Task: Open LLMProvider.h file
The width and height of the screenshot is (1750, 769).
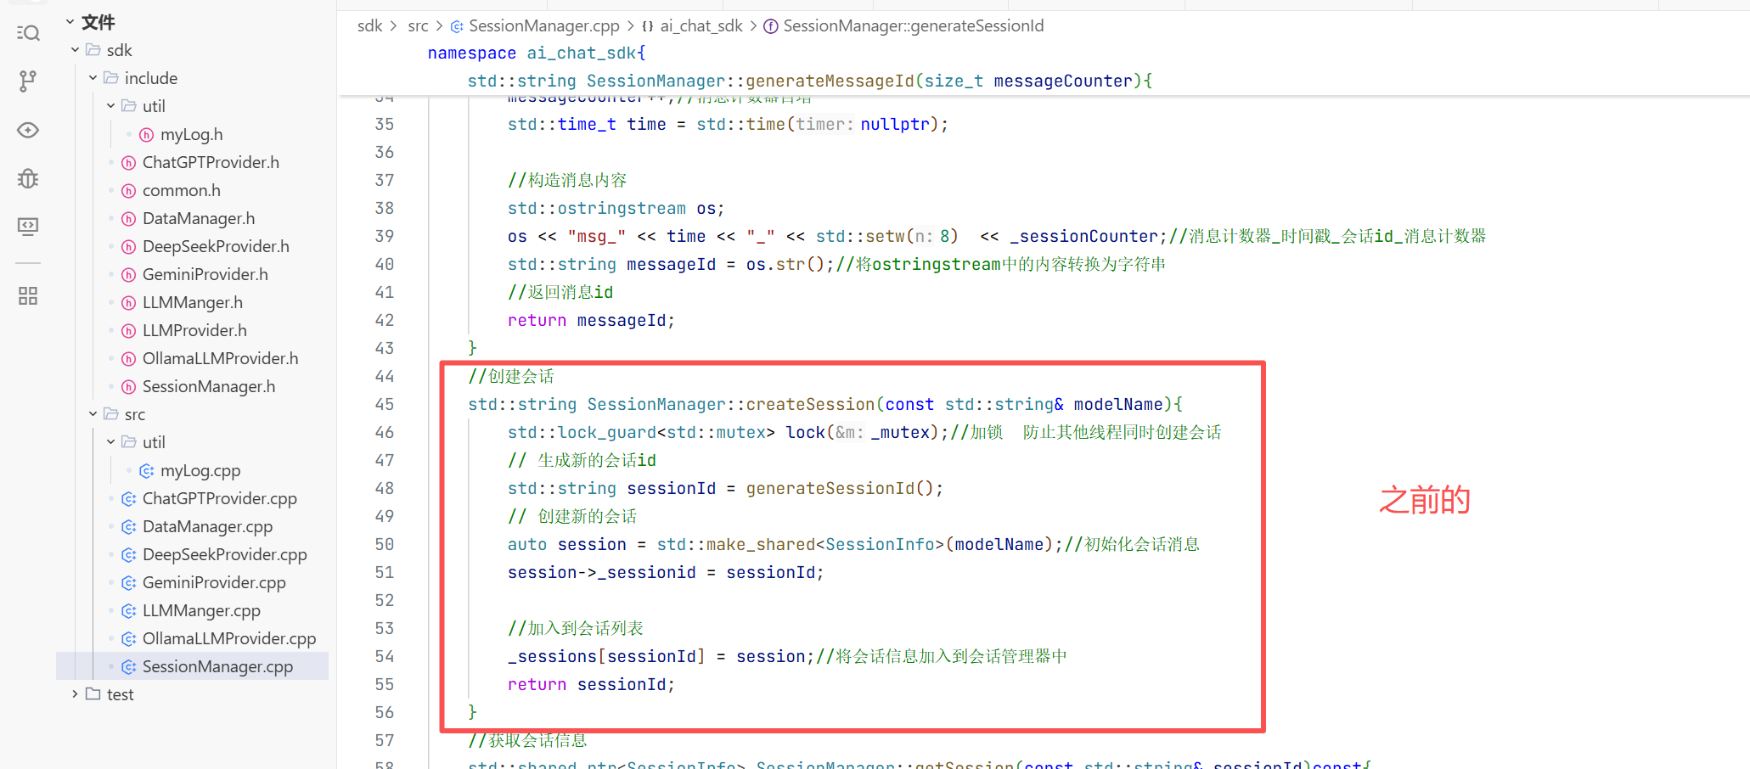Action: (194, 330)
